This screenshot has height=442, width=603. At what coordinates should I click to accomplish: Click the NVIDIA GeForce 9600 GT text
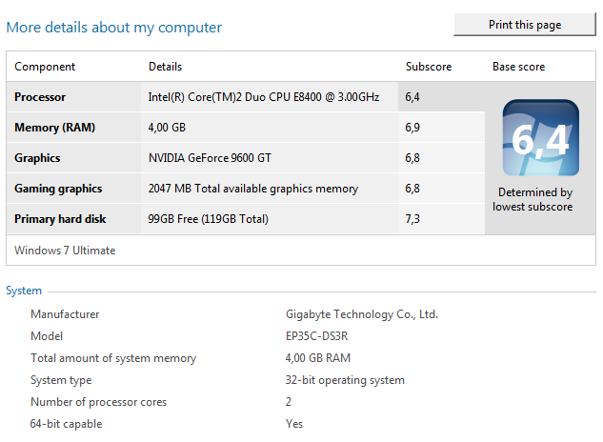[x=210, y=158]
